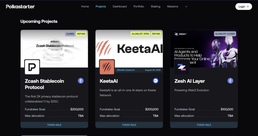Image resolution: width=258 pixels, height=136 pixels.
Task: Click the Polkastarter logo
Action: click(x=20, y=7)
